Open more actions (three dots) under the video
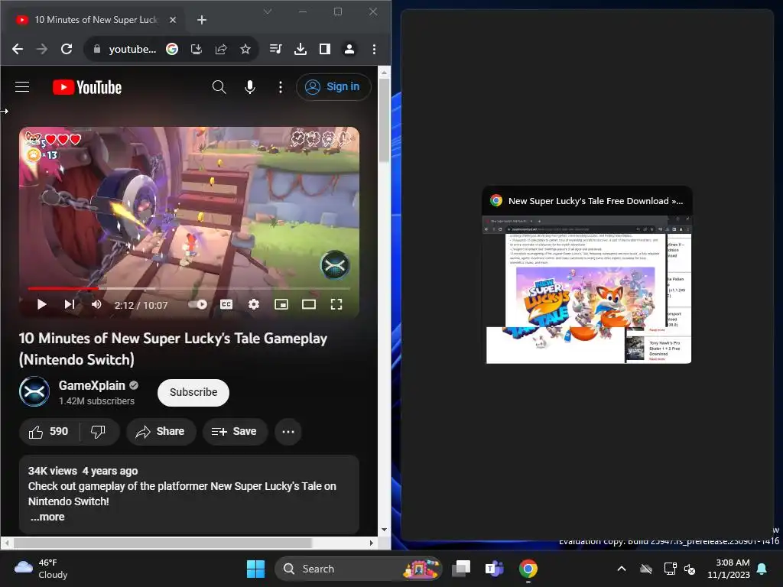 (288, 432)
